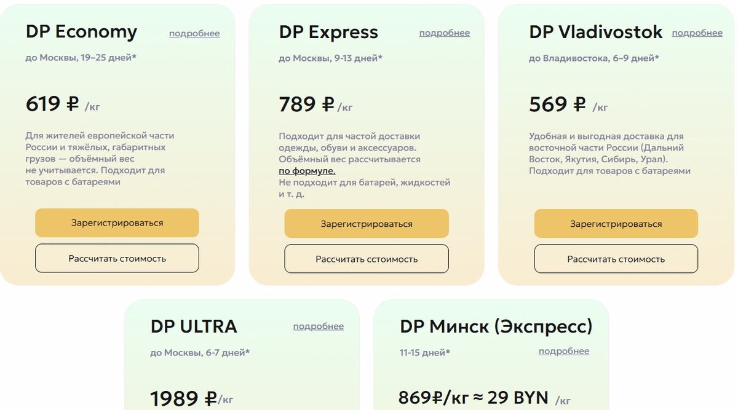Click the 619 ₽ price text
Screen dimensions: 738x410
click(x=53, y=104)
